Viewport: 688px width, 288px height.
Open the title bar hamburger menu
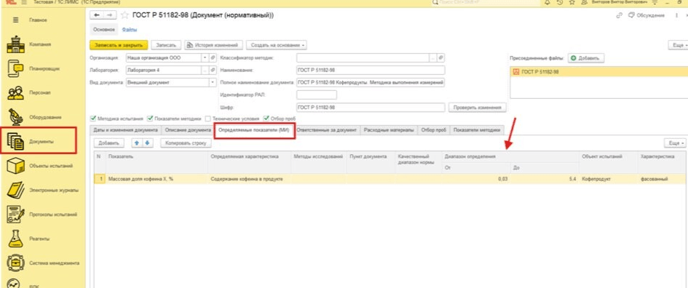[23, 2]
